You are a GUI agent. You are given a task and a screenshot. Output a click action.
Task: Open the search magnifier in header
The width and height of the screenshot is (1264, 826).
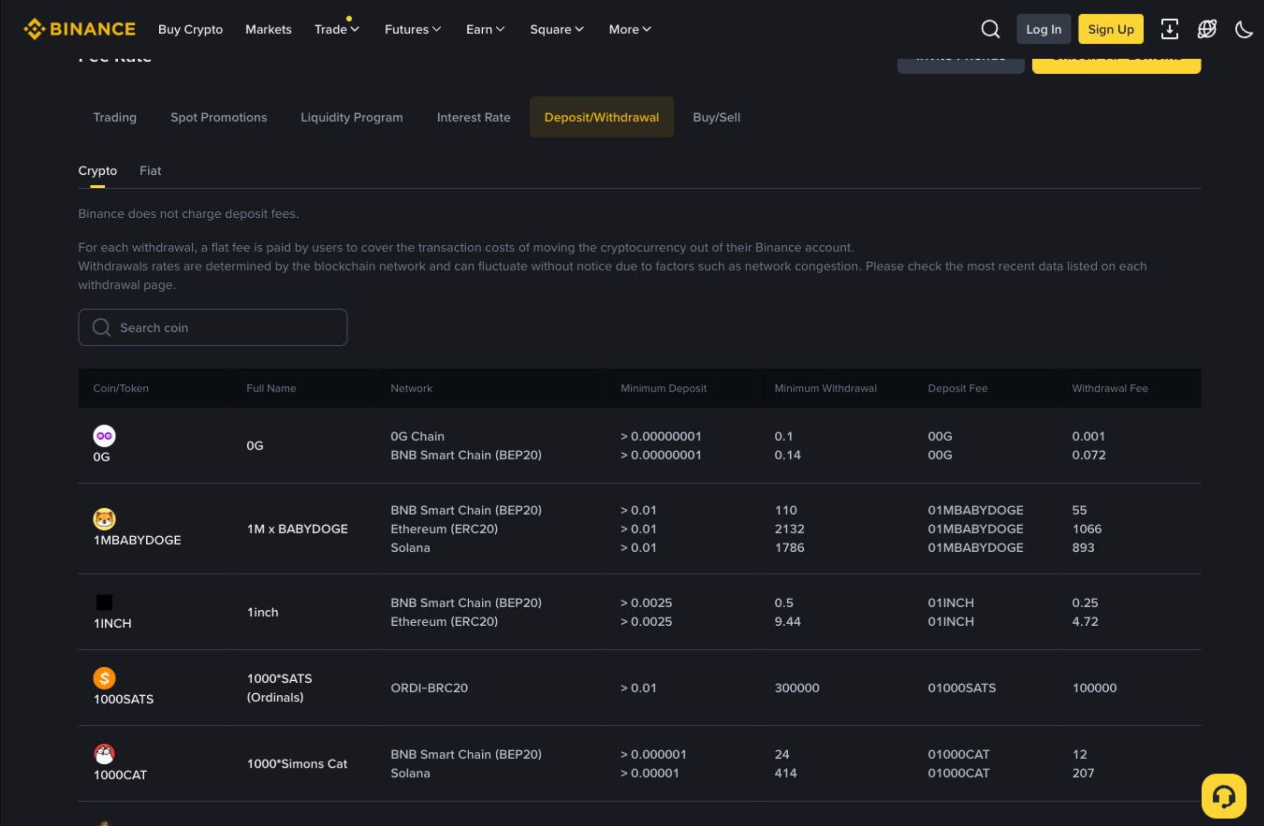[990, 29]
